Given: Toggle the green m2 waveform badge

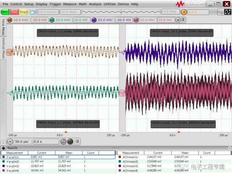Looking at the screenshot, I should 52,20.
